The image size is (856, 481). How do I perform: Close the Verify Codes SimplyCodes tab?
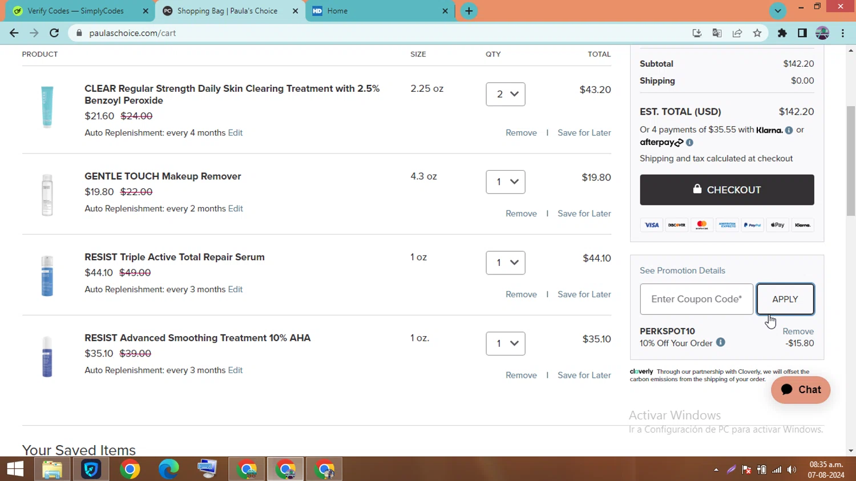(x=145, y=11)
